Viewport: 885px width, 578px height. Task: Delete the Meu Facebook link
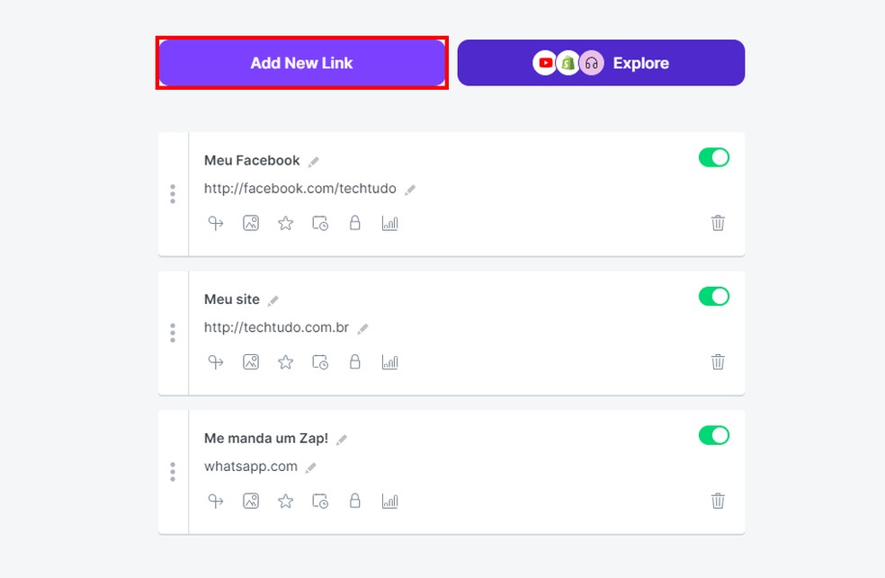click(717, 223)
